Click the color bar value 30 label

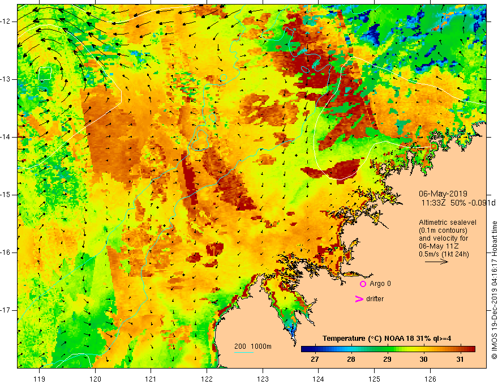[423, 360]
